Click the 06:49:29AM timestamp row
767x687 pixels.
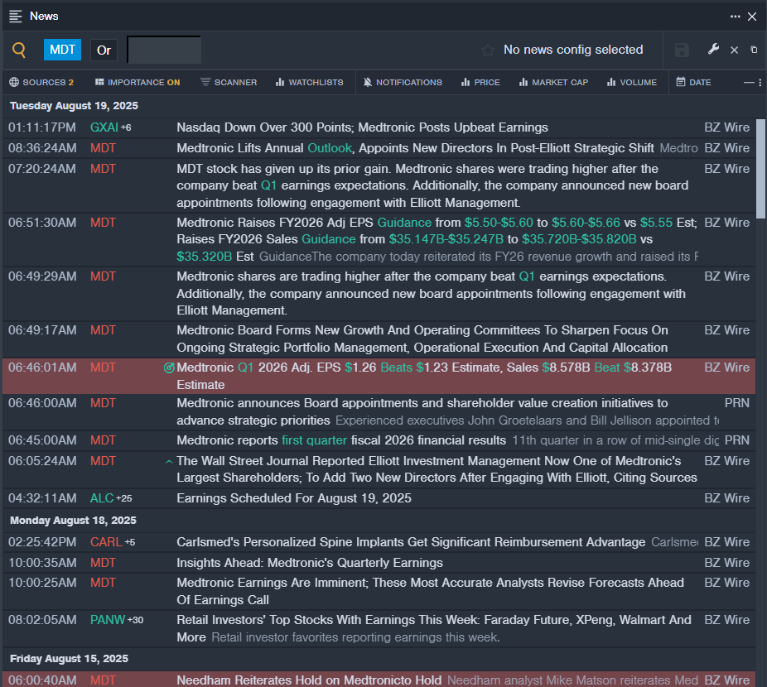click(42, 276)
